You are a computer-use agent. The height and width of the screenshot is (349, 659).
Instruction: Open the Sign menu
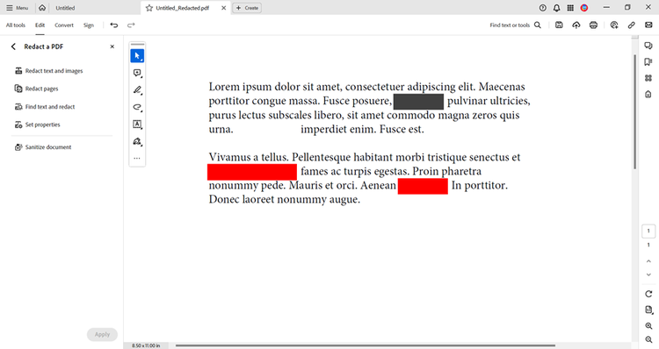pos(88,25)
